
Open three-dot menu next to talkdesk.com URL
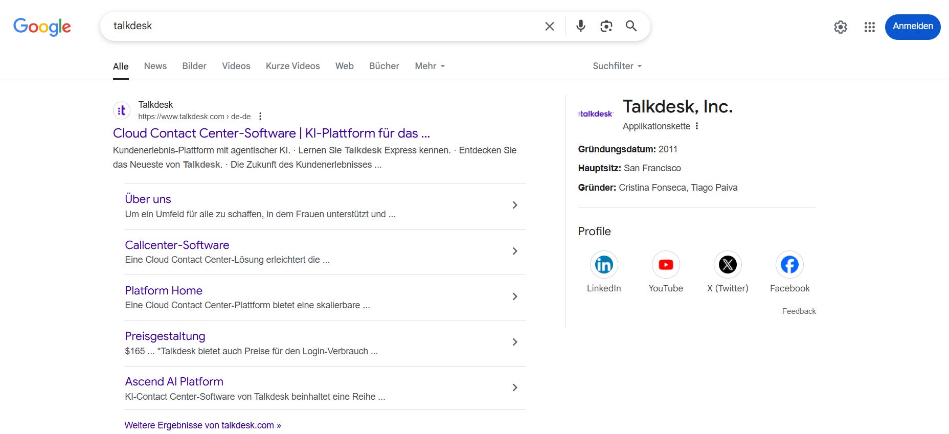(260, 117)
